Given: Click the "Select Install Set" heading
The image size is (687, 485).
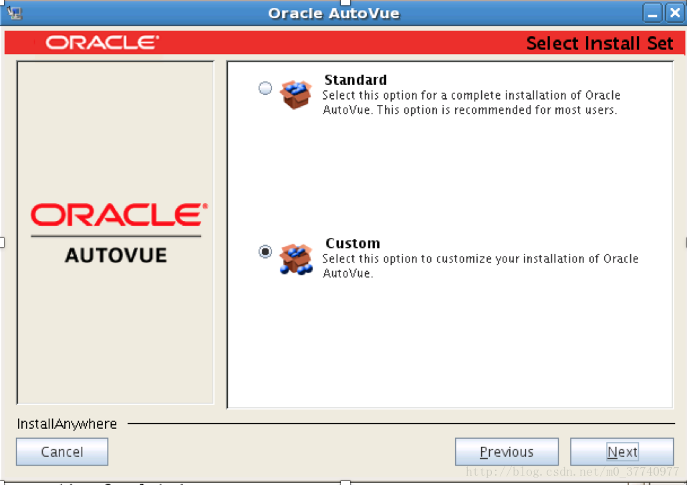Looking at the screenshot, I should click(x=599, y=43).
